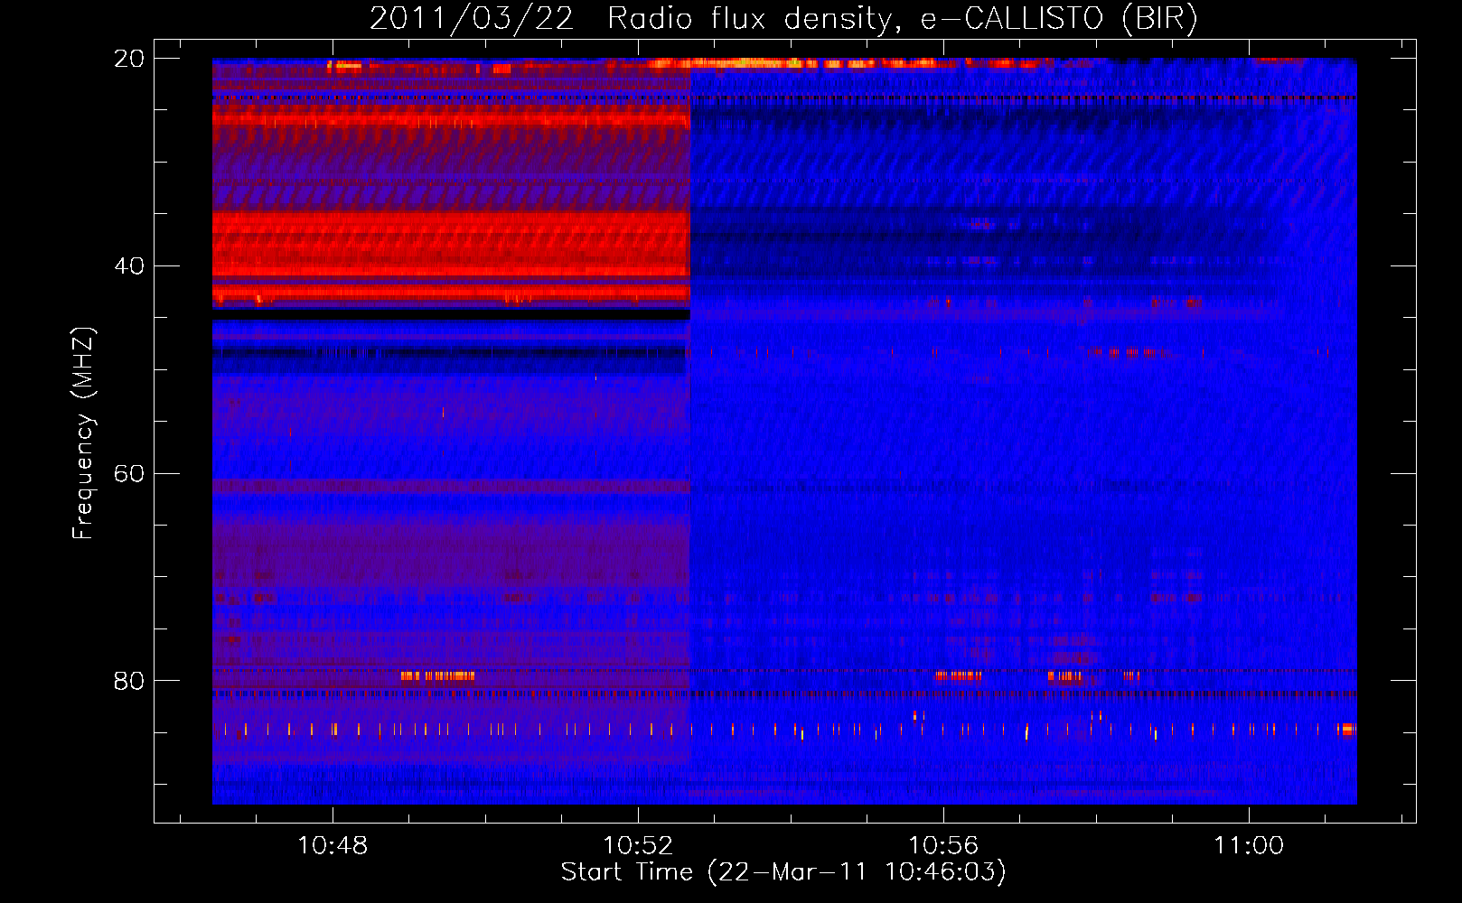Select the 10:56 time axis label
Image resolution: width=1462 pixels, height=903 pixels.
point(943,846)
